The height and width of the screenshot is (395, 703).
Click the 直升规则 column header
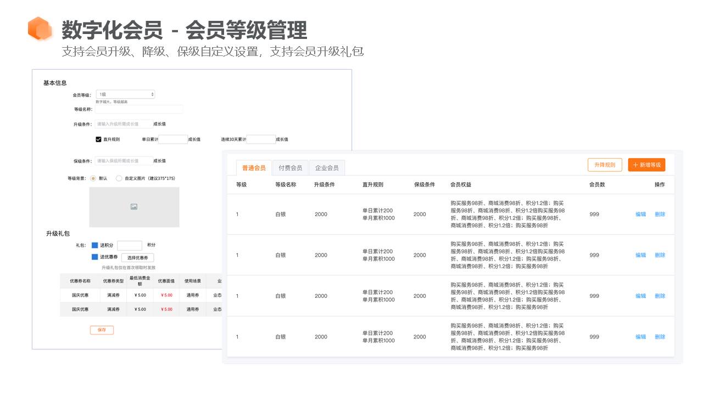click(373, 185)
